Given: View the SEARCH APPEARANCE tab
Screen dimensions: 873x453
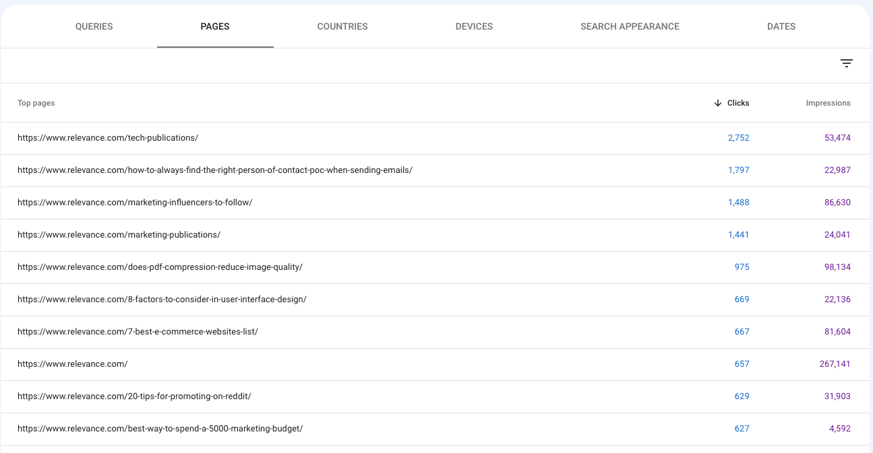Looking at the screenshot, I should point(630,26).
